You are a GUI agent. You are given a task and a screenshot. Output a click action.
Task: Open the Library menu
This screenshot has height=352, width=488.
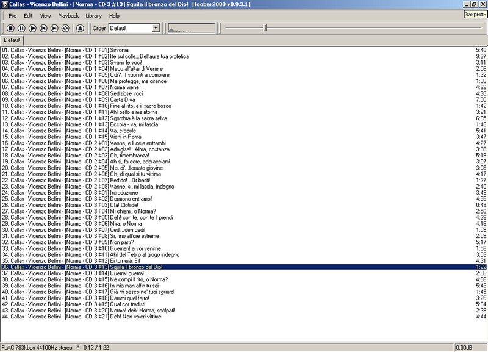pyautogui.click(x=93, y=16)
